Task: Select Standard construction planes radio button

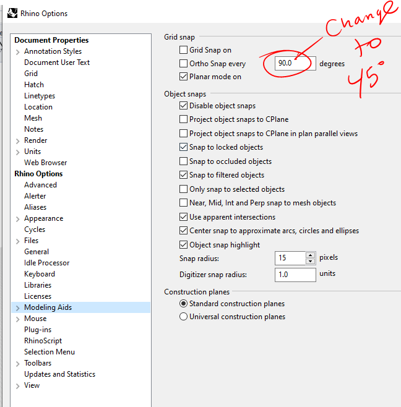Action: pyautogui.click(x=183, y=304)
